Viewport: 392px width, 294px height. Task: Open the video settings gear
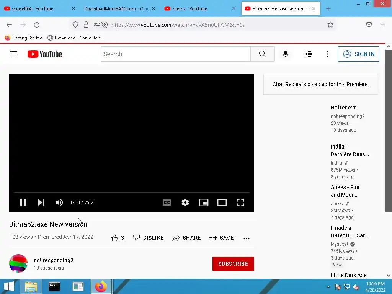185,202
